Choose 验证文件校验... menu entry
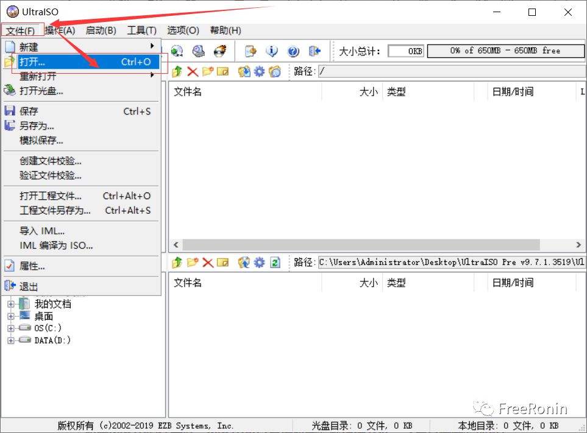587x433 pixels. point(82,176)
